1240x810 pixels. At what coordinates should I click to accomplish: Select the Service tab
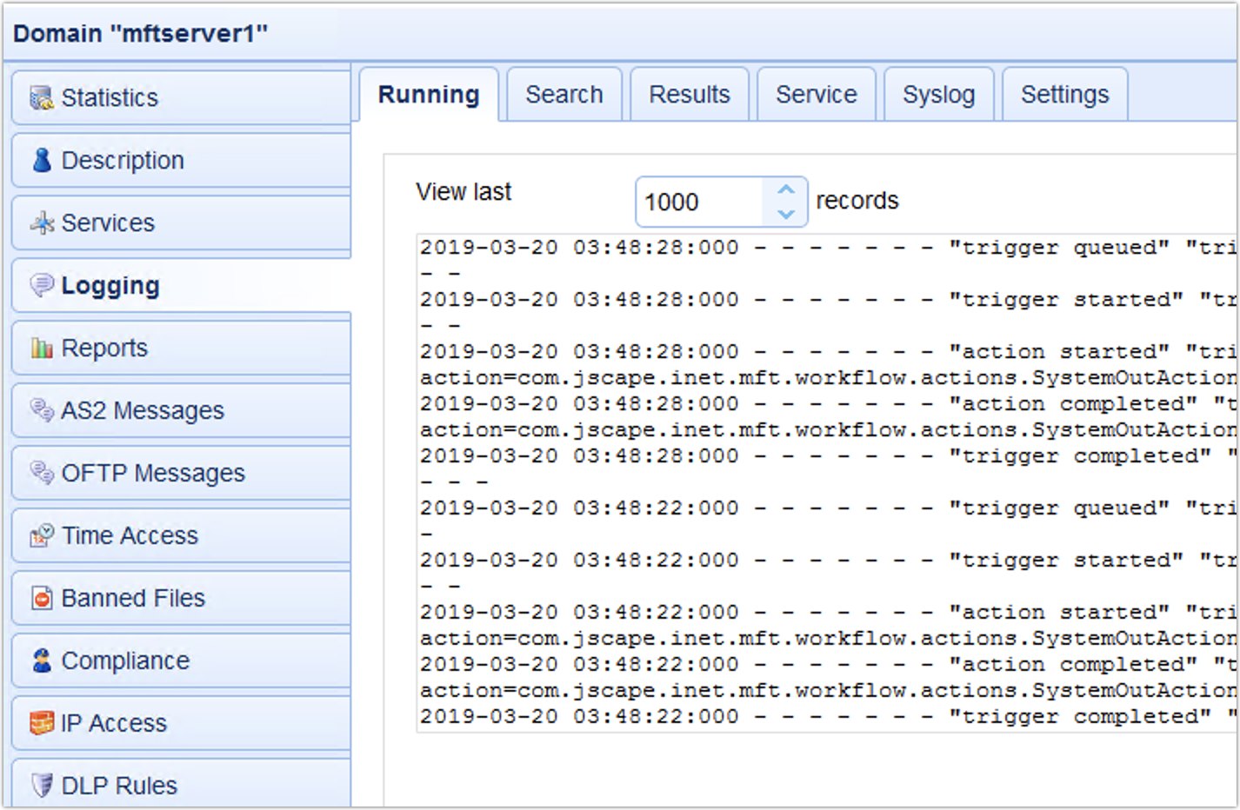click(x=816, y=94)
